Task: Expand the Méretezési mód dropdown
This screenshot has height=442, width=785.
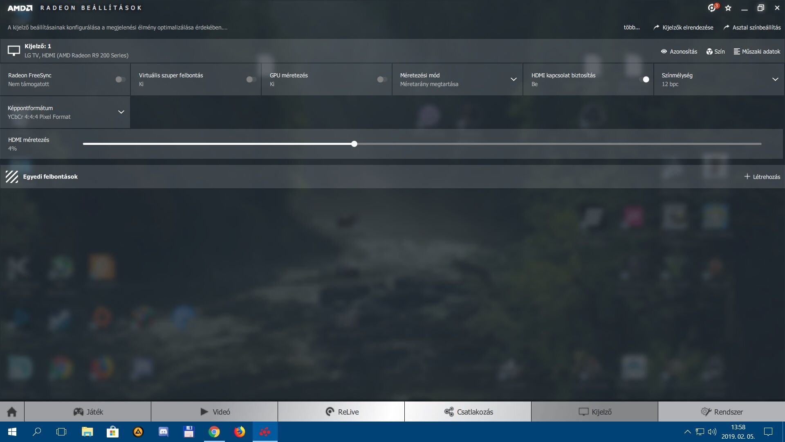Action: pos(514,79)
